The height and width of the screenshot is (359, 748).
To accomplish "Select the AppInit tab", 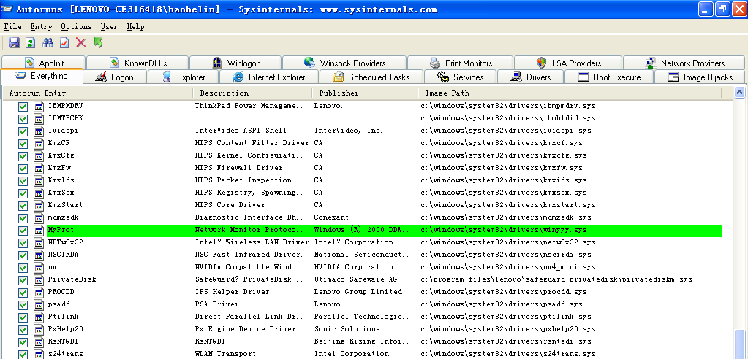I will click(x=43, y=63).
